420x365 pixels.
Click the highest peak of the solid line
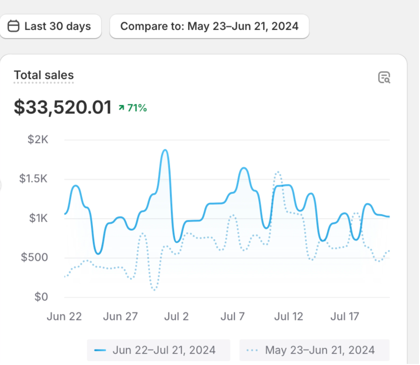[x=164, y=150]
